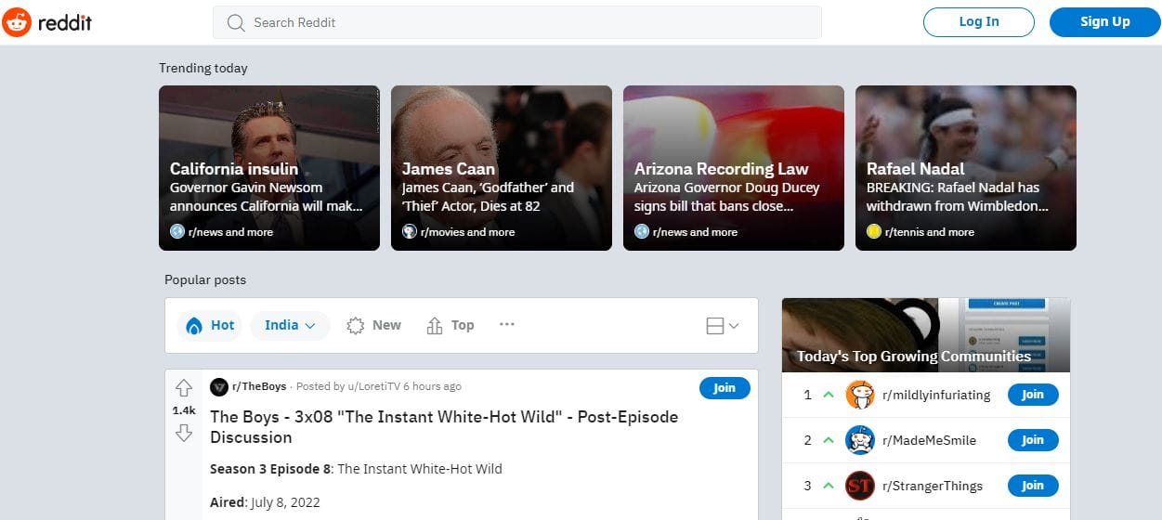Click 'r/movies and more' label

[467, 232]
